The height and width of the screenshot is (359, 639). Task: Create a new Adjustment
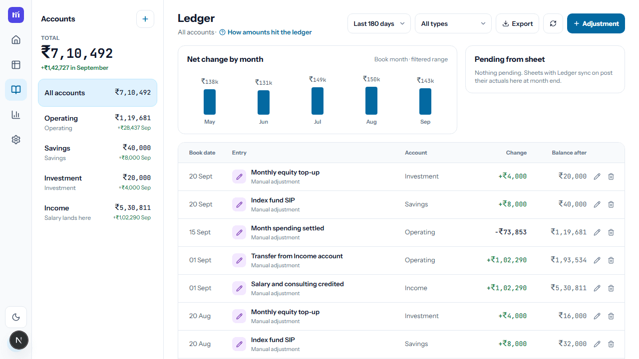(x=596, y=23)
